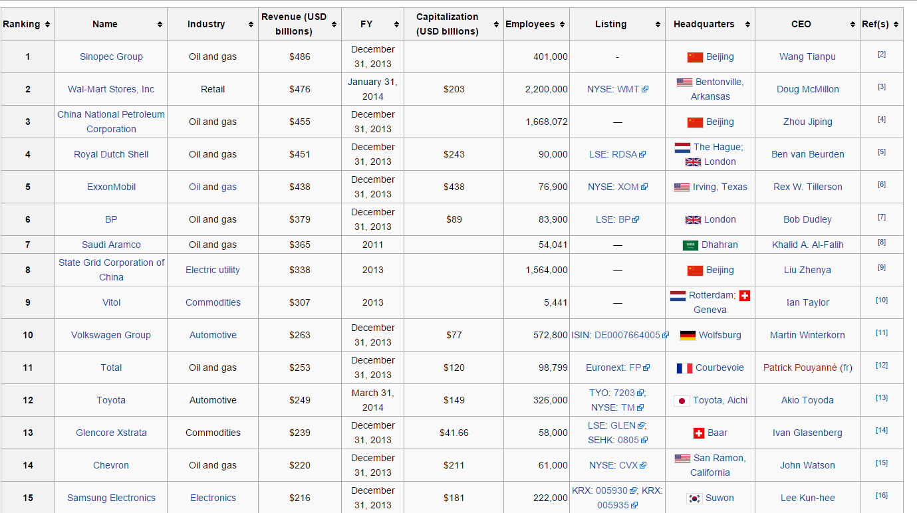The height and width of the screenshot is (513, 917).
Task: Click external link icon after NYSE: WMT
Action: click(x=645, y=90)
